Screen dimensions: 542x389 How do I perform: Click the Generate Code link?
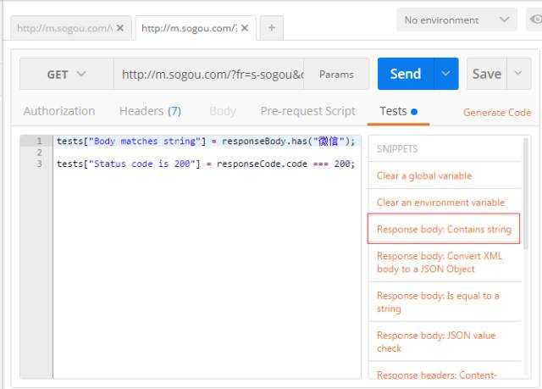coord(497,113)
